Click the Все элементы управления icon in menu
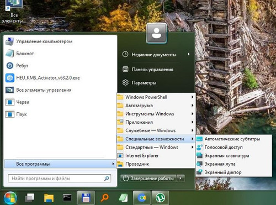The width and height of the screenshot is (276, 205). point(9,90)
